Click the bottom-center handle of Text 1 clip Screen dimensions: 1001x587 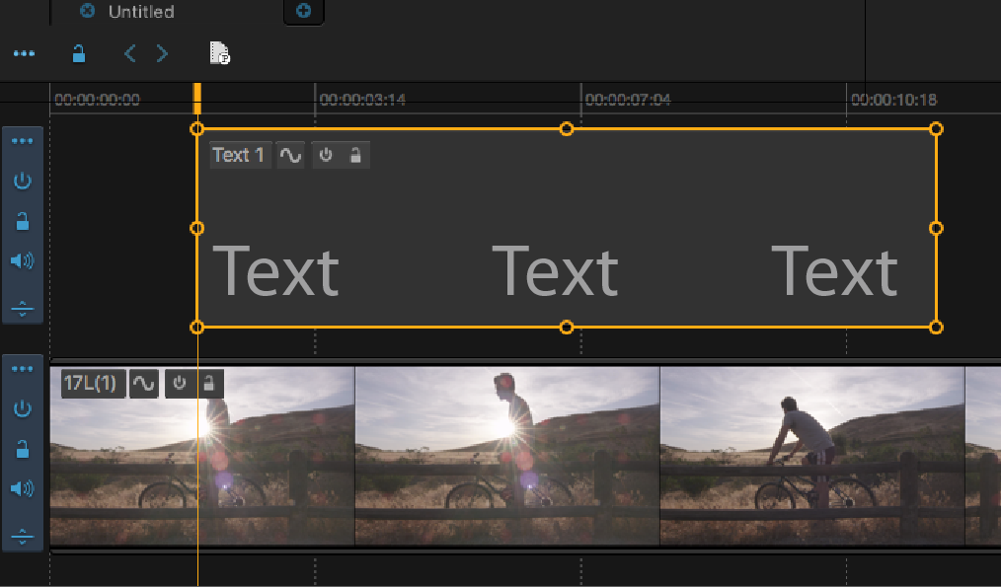pos(567,328)
